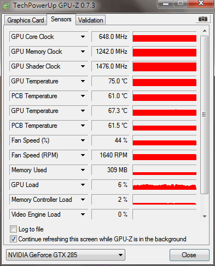The image size is (215, 266).
Task: Switch to the Graphics Card tab
Action: point(26,20)
